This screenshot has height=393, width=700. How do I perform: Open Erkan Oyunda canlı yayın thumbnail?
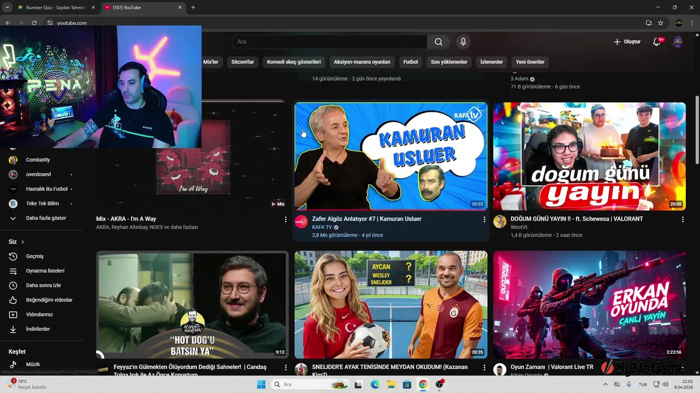point(589,305)
